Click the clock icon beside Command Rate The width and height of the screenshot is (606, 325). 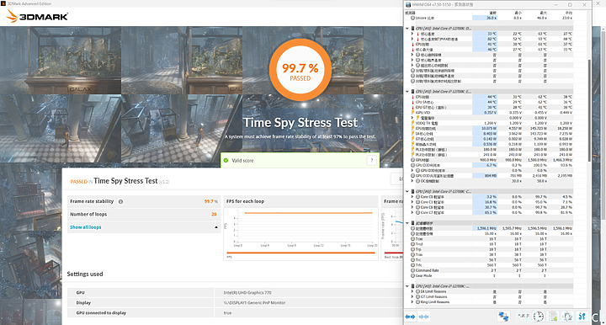[x=412, y=270]
